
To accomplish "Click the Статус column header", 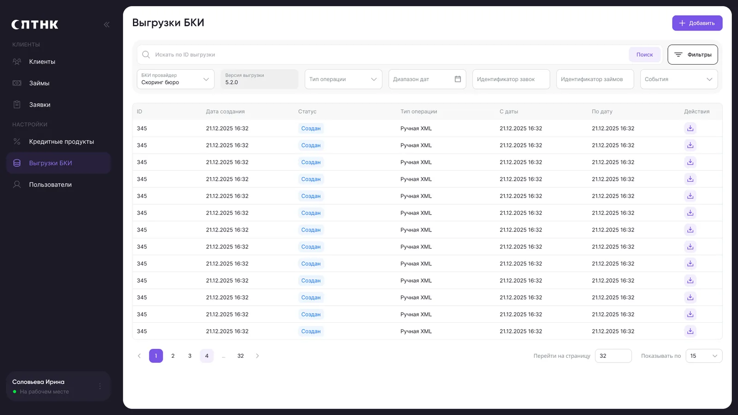I will coord(307,112).
